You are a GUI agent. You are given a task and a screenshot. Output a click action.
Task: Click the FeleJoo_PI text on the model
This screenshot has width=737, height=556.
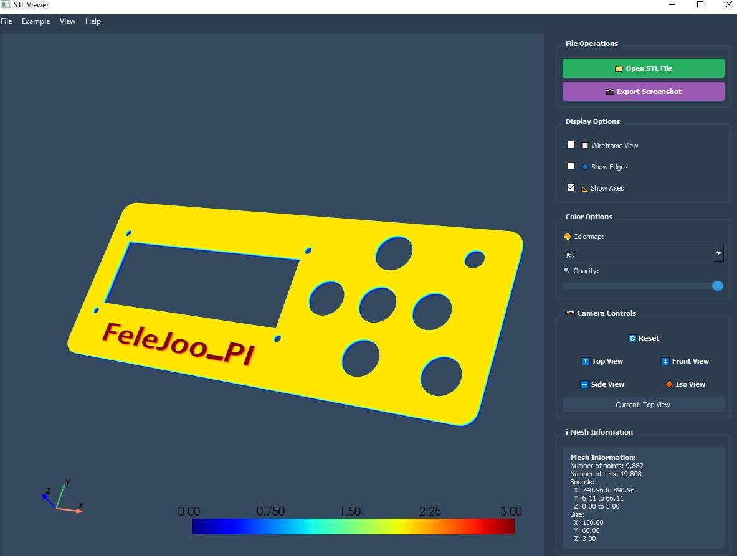[179, 344]
